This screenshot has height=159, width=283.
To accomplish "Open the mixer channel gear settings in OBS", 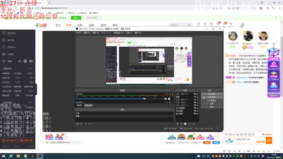I will coord(169,99).
